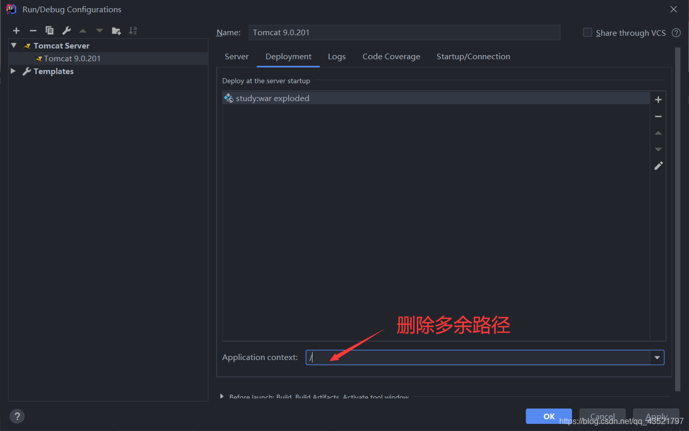Add a new run configuration
Viewport: 689px width, 431px height.
(16, 31)
